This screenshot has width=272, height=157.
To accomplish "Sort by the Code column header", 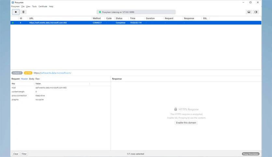I will (x=109, y=18).
